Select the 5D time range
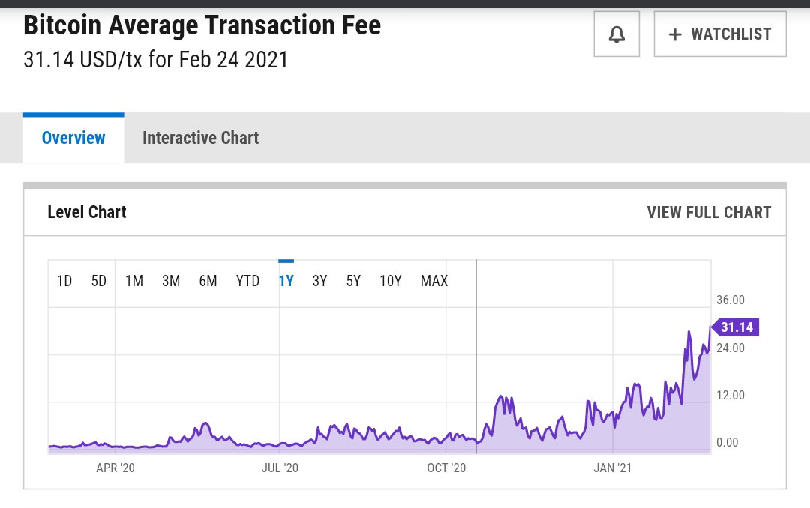The image size is (810, 508). pyautogui.click(x=99, y=281)
